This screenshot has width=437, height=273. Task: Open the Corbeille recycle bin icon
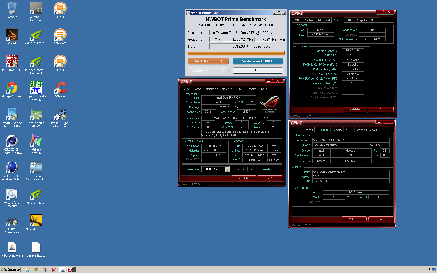coord(12,8)
